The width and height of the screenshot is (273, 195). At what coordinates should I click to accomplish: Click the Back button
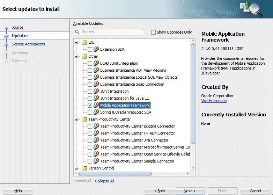(160, 191)
